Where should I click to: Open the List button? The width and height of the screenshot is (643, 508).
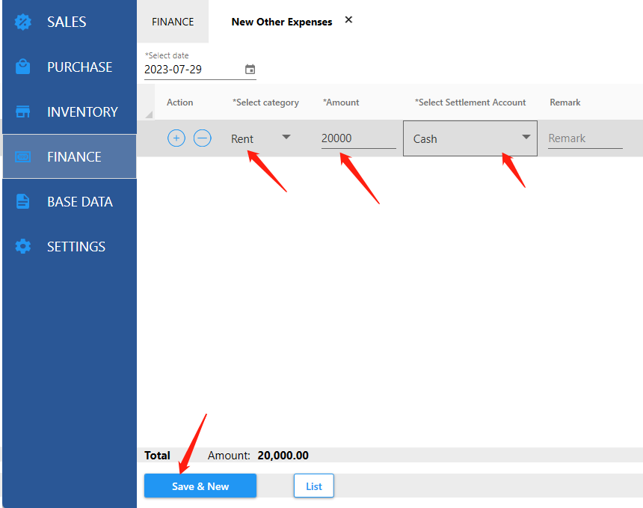coord(313,486)
